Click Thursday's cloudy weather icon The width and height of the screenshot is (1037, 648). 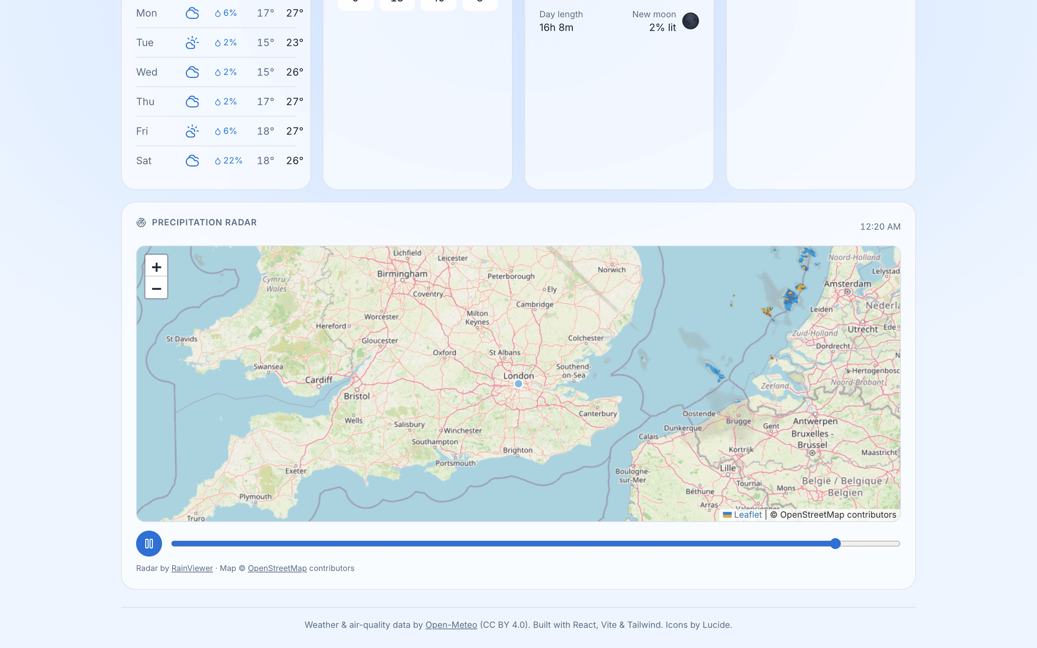pos(192,102)
